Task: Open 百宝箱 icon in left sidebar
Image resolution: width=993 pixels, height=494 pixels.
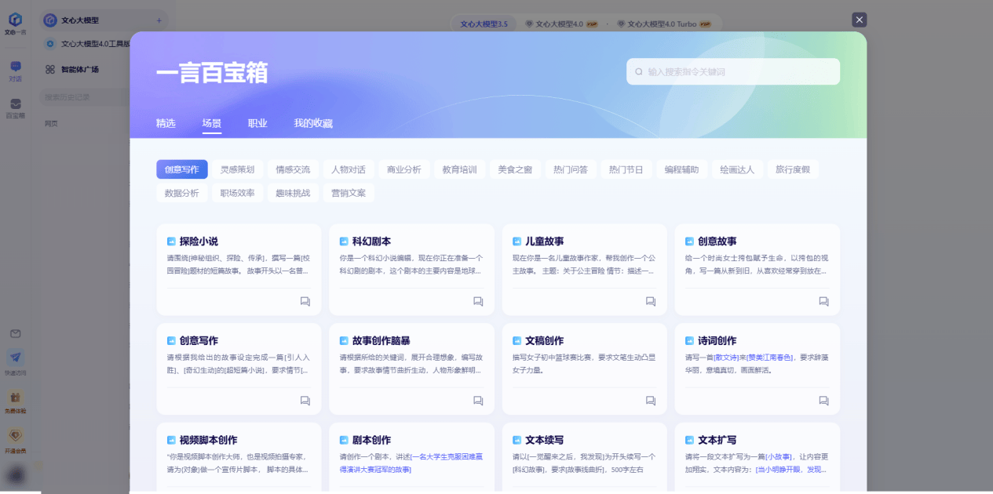Action: (x=15, y=107)
